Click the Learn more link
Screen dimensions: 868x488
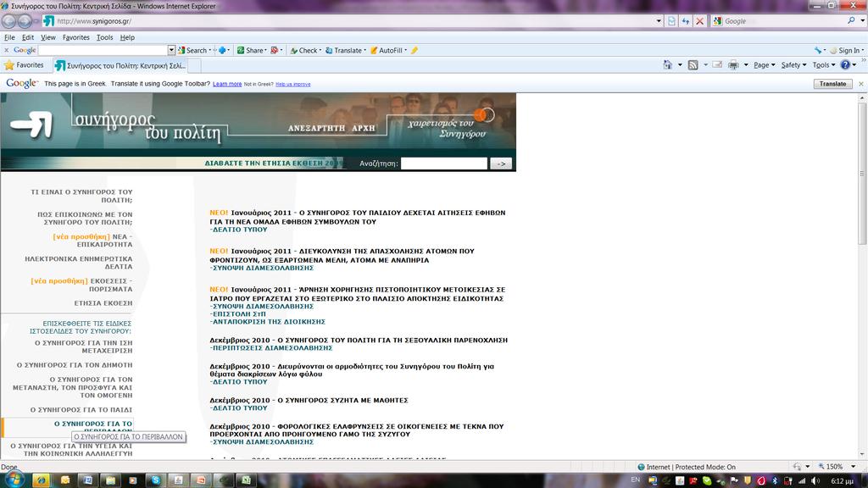[227, 84]
